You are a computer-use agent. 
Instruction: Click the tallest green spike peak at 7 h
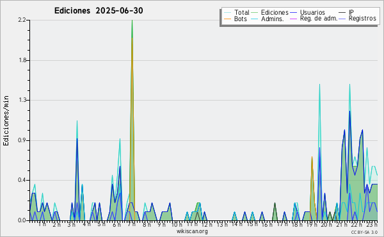pyautogui.click(x=132, y=20)
